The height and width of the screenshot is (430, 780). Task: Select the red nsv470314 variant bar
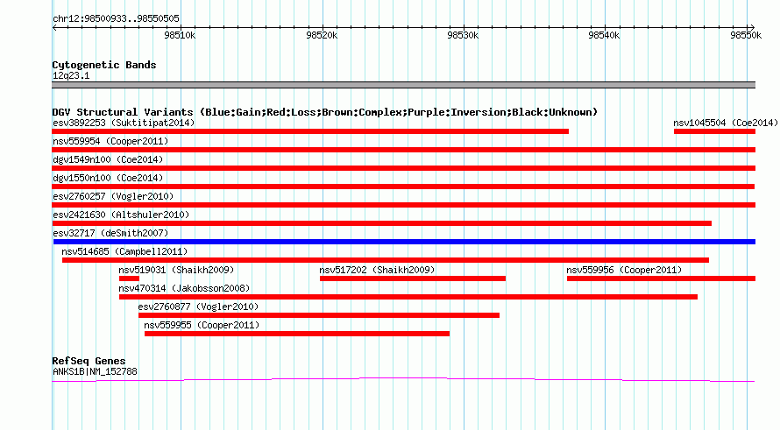408,297
